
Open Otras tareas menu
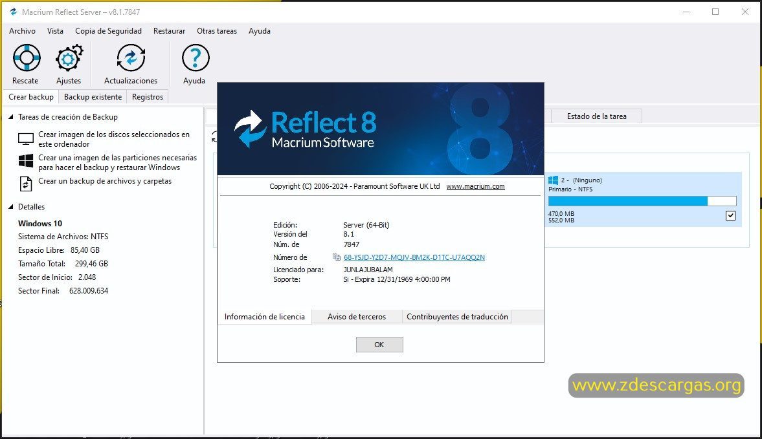(217, 31)
